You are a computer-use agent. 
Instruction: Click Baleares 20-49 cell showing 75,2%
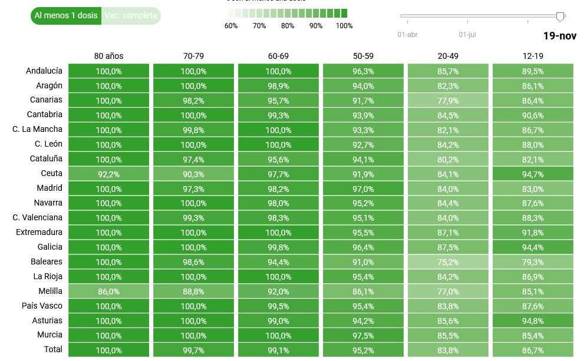448,262
